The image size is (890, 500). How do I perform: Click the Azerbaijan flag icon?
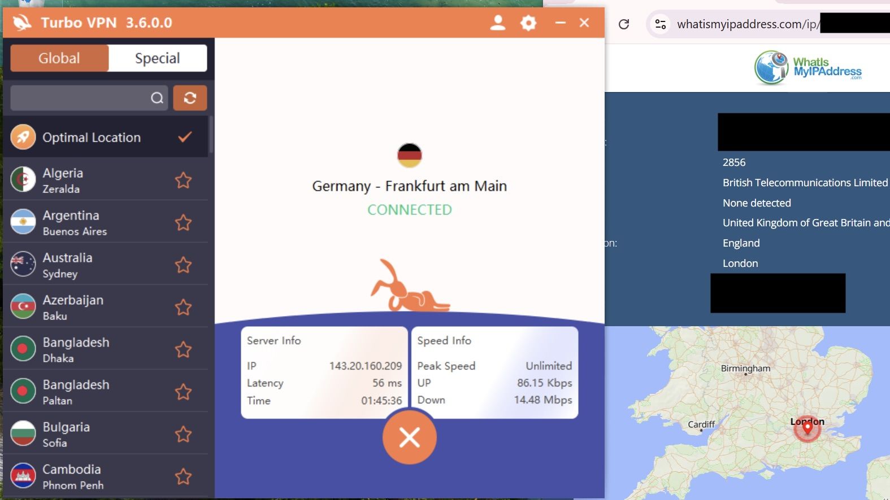point(23,307)
